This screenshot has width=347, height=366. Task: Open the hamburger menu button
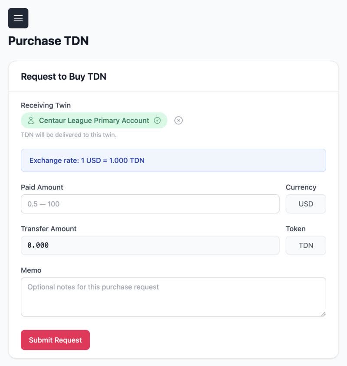pos(18,18)
